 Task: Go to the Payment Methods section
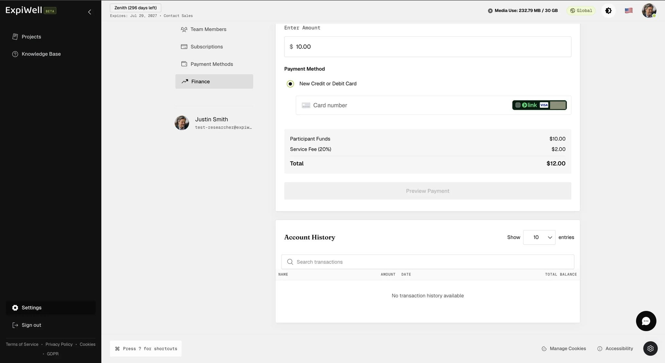(x=214, y=64)
